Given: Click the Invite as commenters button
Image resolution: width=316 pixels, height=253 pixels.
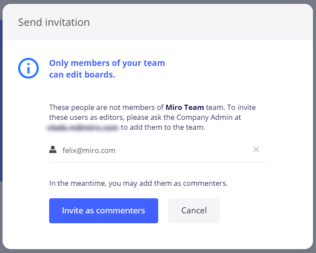Looking at the screenshot, I should tap(103, 211).
